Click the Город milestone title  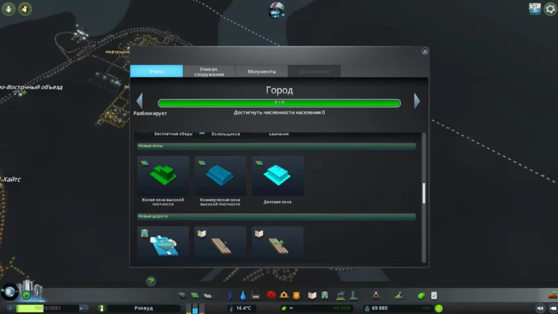pyautogui.click(x=280, y=90)
